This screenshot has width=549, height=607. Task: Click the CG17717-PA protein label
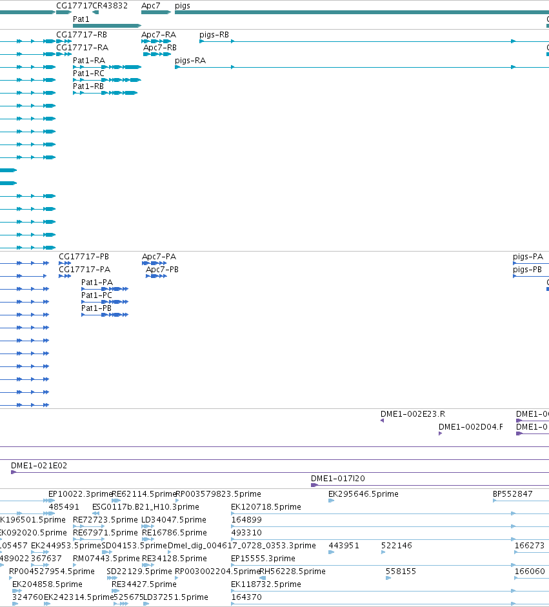click(x=85, y=270)
